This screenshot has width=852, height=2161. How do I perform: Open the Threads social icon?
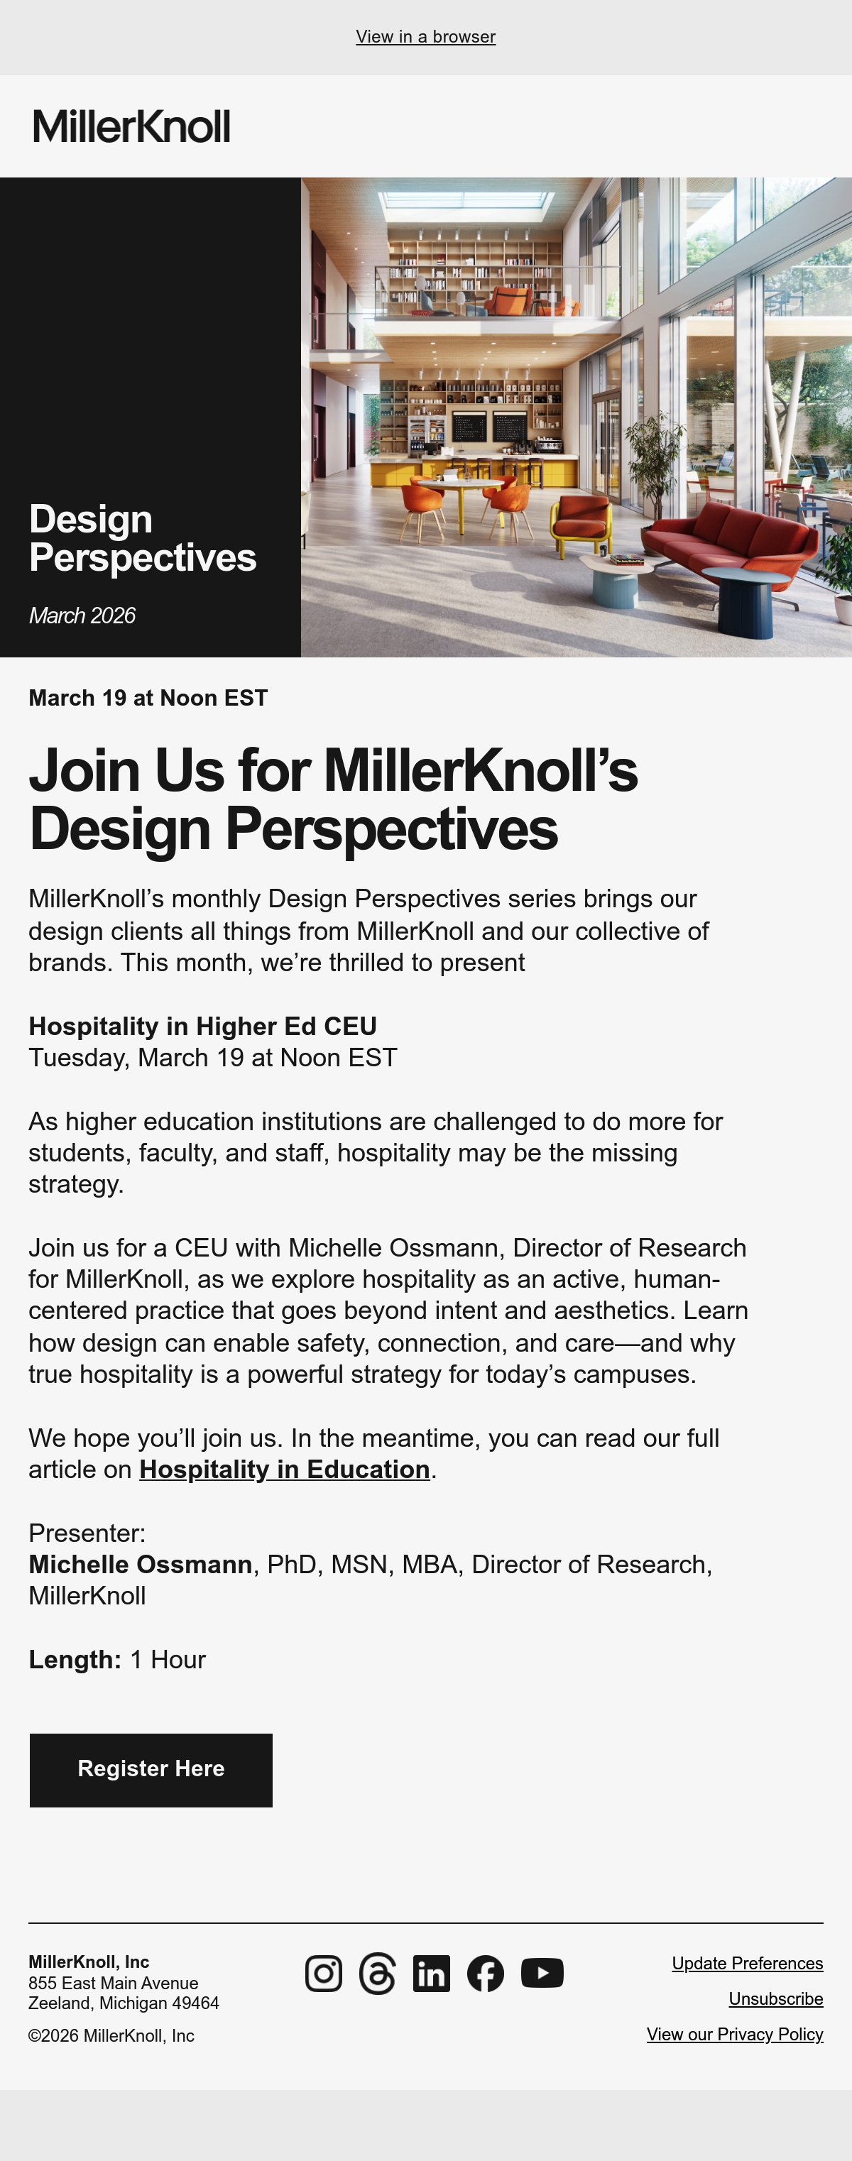(377, 1973)
